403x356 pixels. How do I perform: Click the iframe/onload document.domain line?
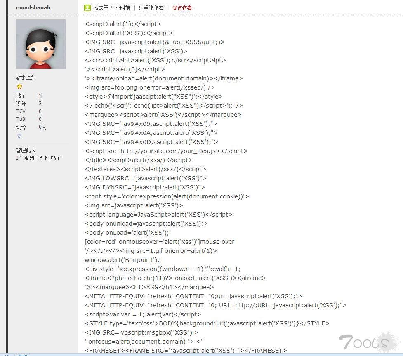(164, 78)
